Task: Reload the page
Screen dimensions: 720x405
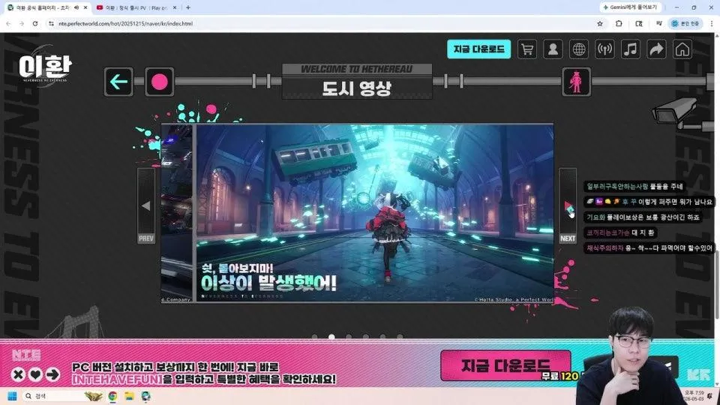Action: [x=35, y=23]
